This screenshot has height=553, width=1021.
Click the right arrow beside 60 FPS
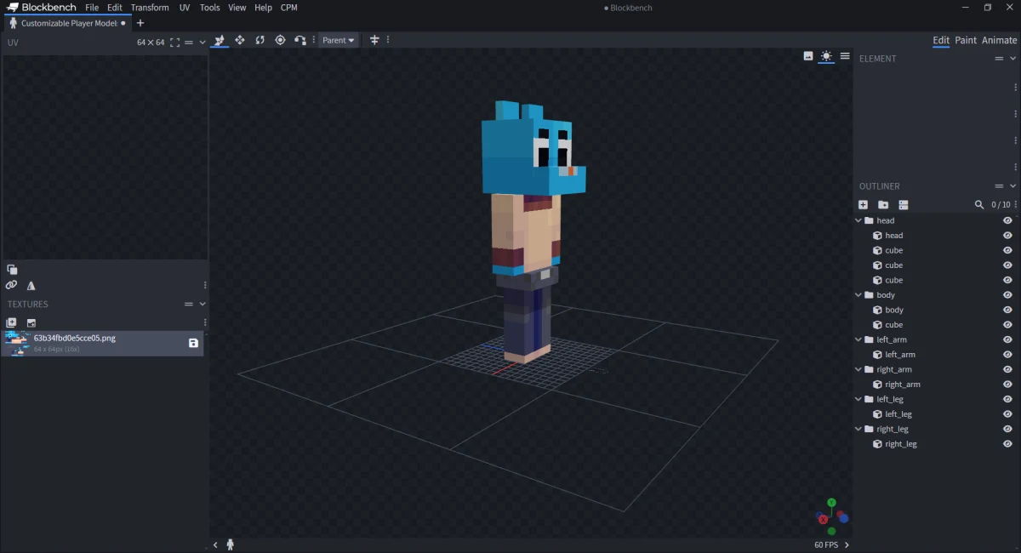(847, 544)
